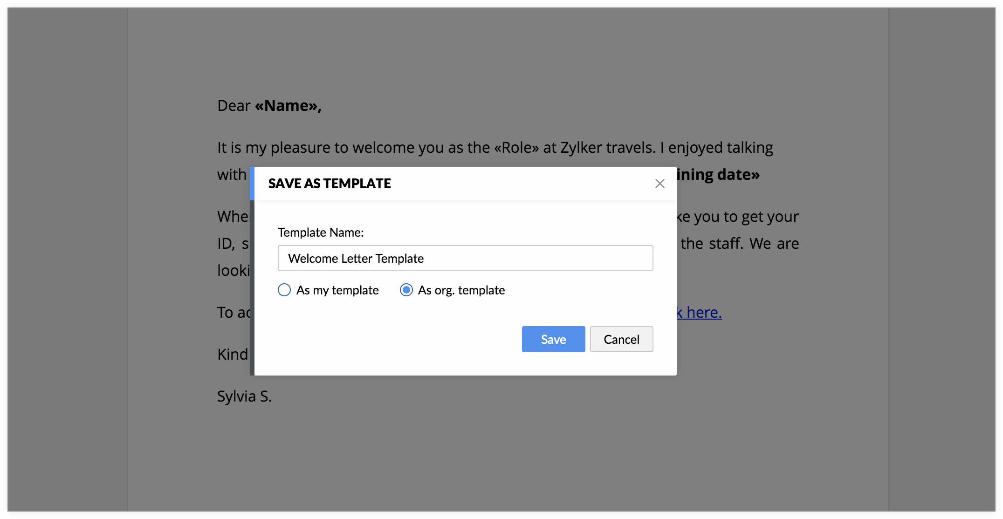
Task: Click the 'Sylvia S.' signature line
Action: 244,396
